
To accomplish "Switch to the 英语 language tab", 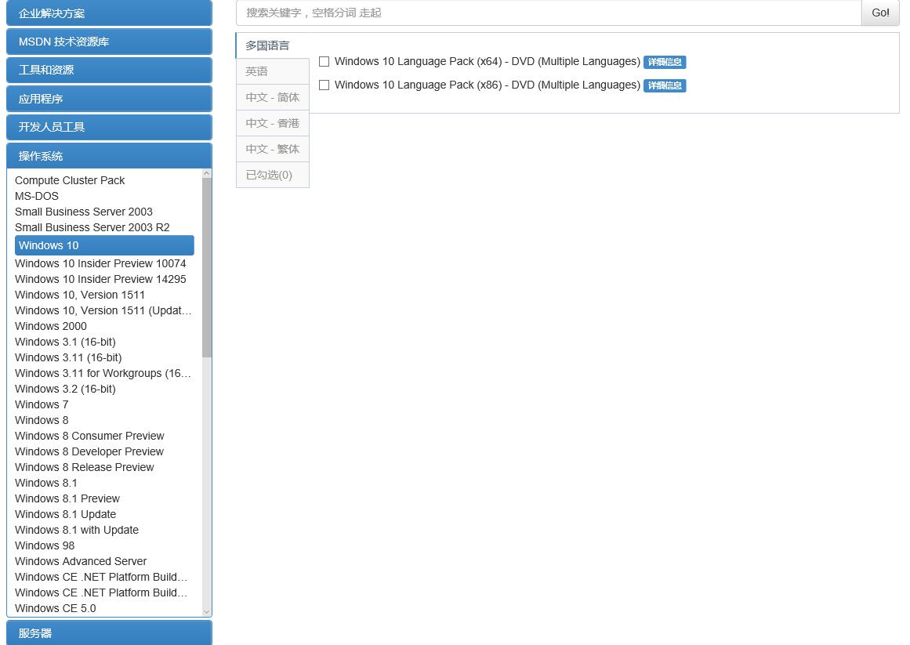I will pyautogui.click(x=256, y=71).
